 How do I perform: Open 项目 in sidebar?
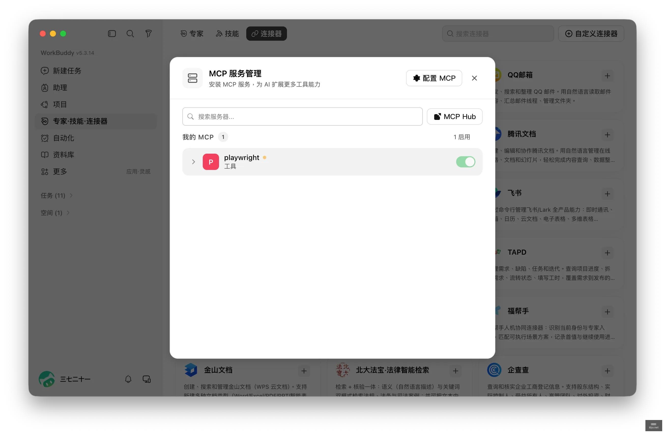point(96,105)
